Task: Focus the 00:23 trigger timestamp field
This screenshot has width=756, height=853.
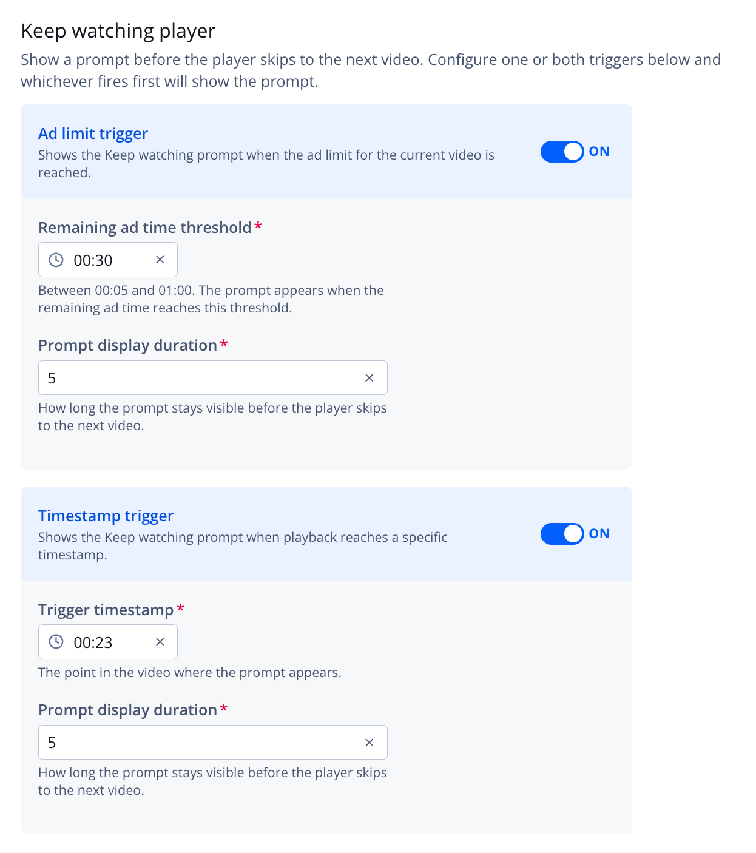Action: pyautogui.click(x=108, y=642)
